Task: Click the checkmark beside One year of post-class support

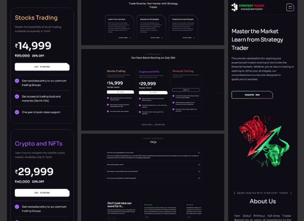Action: pyautogui.click(x=17, y=112)
